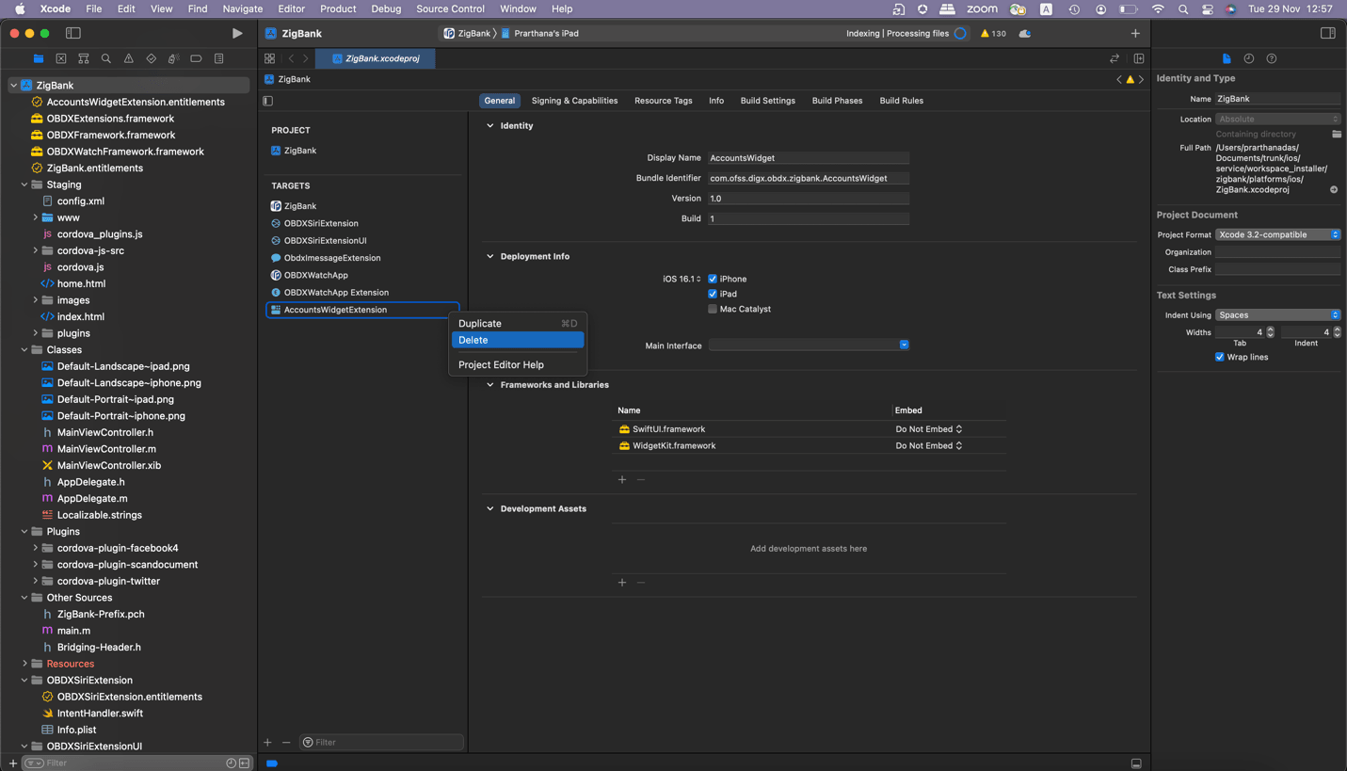Add a target with the plus button
The width and height of the screenshot is (1347, 771).
(x=268, y=742)
